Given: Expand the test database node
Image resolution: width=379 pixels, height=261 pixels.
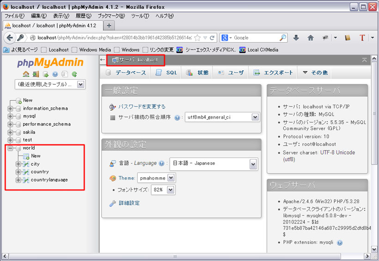Looking at the screenshot, I should point(10,140).
